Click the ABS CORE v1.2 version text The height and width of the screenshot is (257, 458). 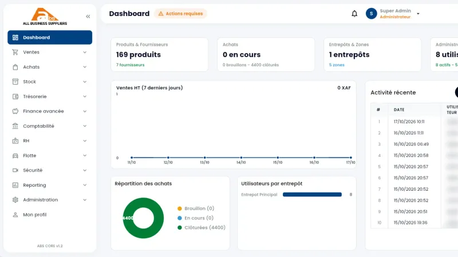pyautogui.click(x=50, y=246)
